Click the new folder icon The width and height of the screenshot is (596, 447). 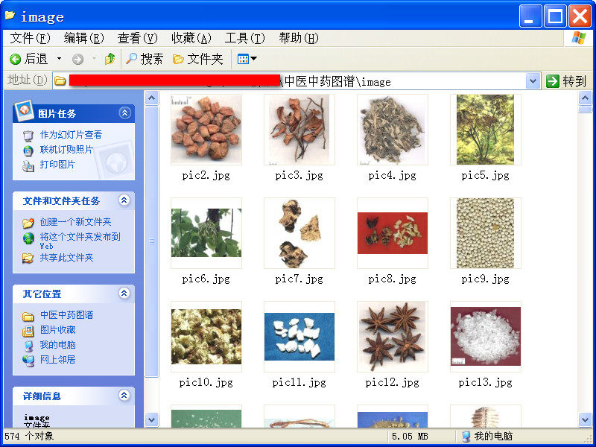pos(28,223)
